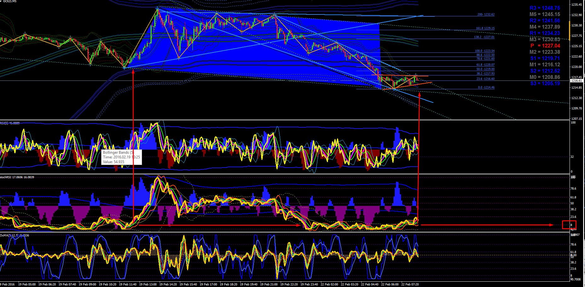Select the tooltip line Time: 2016.02.19 10:25
Viewport: 585px width, 287px height.
(122, 157)
